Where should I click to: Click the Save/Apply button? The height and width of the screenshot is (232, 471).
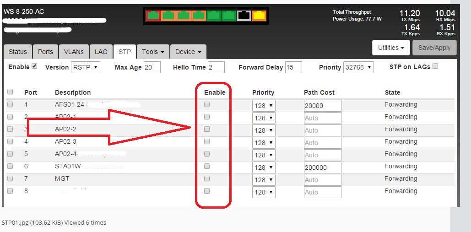[x=434, y=48]
